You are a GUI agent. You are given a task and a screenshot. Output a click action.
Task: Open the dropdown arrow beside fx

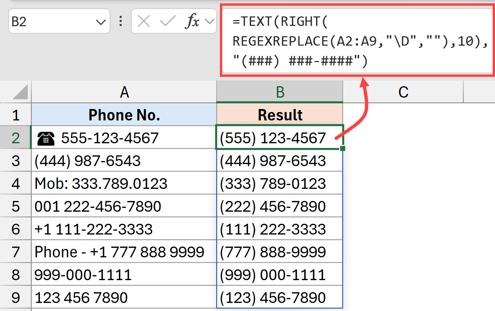[x=210, y=21]
